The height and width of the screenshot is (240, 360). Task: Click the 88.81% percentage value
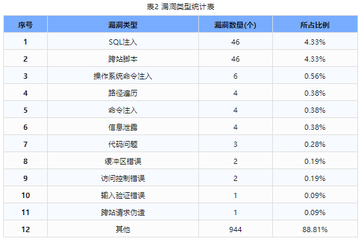[315, 230]
